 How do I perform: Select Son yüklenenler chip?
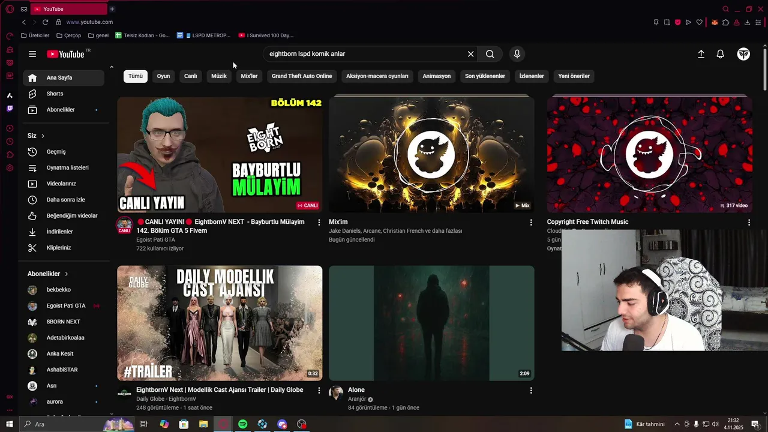(x=485, y=76)
